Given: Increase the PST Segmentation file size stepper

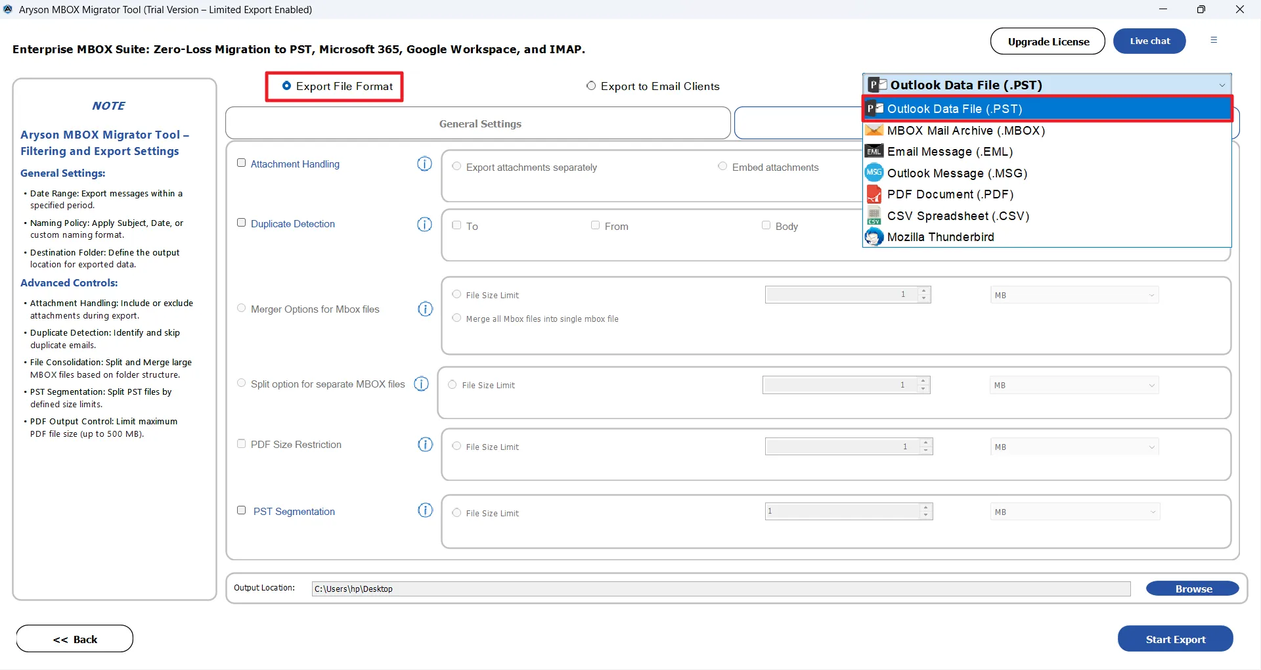Looking at the screenshot, I should pos(926,508).
